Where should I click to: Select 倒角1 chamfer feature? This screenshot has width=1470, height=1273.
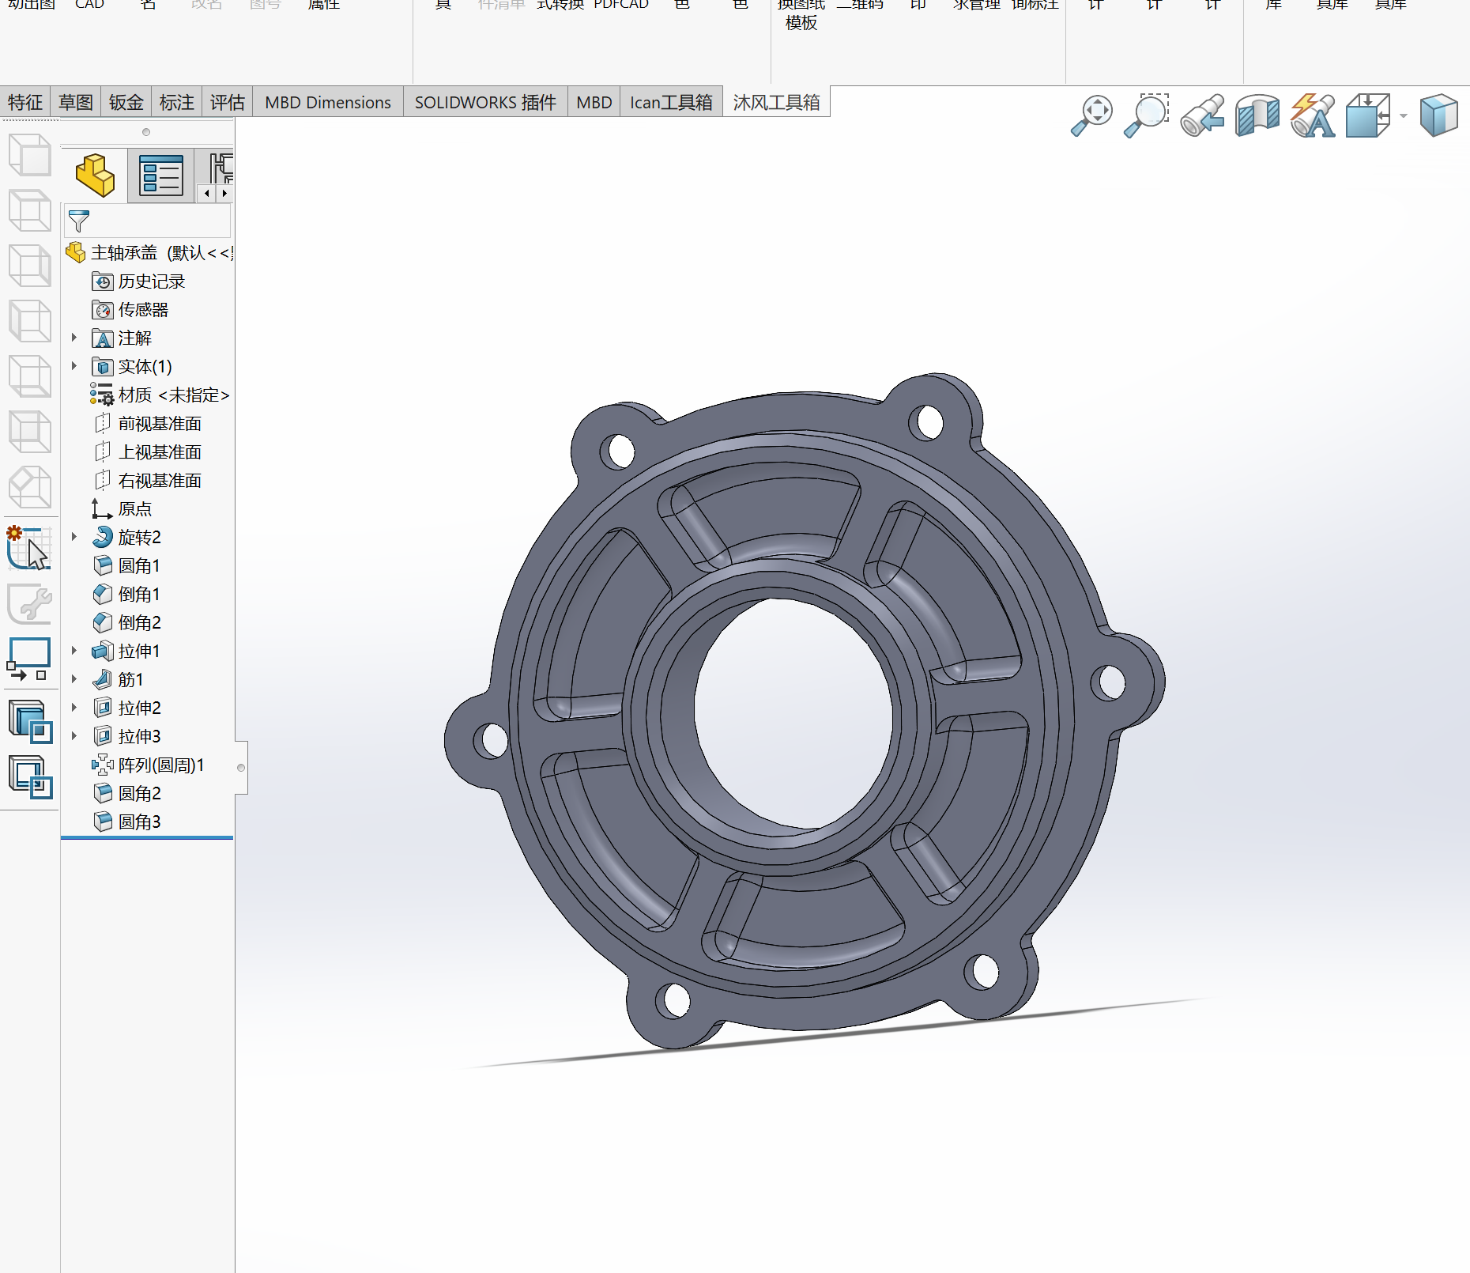(x=126, y=595)
